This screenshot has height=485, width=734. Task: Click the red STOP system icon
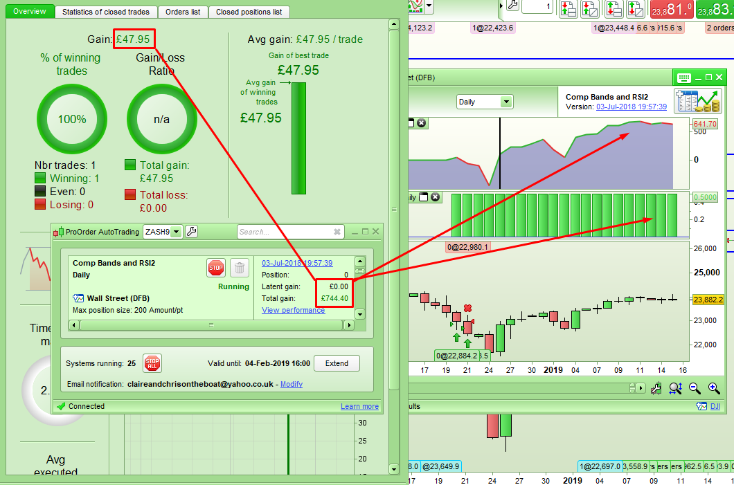click(x=216, y=268)
